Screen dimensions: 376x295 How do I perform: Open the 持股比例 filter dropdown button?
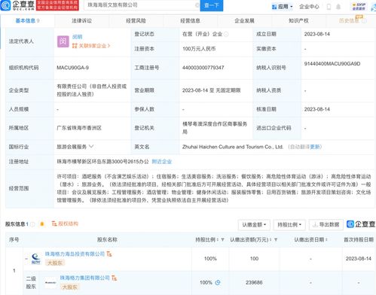point(289,225)
